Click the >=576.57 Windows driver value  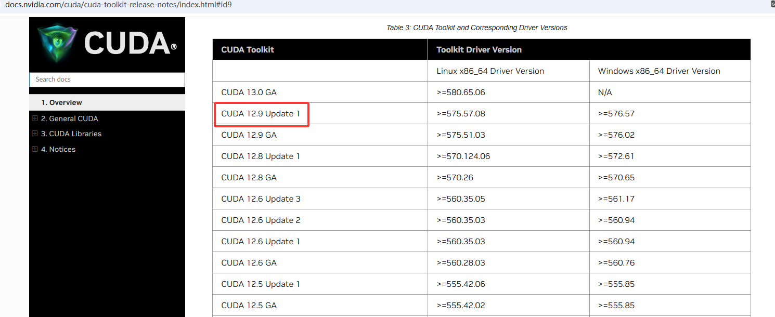[x=616, y=114]
